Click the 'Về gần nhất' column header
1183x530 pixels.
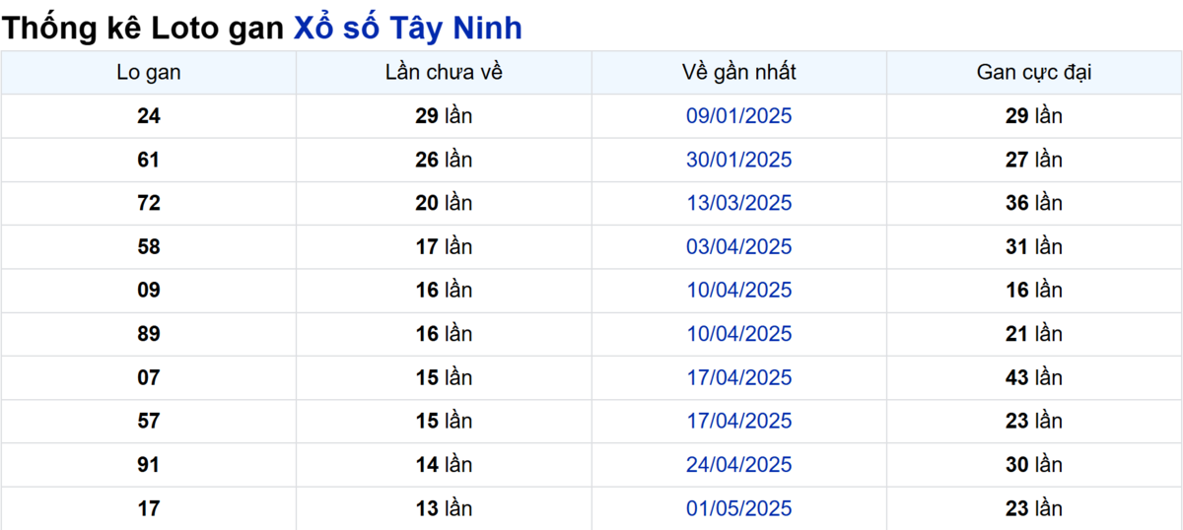click(x=739, y=73)
